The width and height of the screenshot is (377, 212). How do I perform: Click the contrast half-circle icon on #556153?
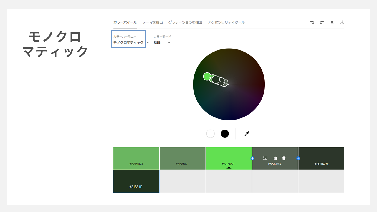[275, 158]
